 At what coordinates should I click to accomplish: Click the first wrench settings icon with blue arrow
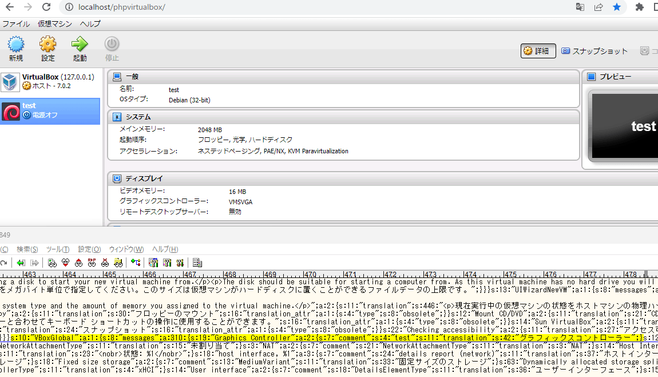[x=153, y=263]
